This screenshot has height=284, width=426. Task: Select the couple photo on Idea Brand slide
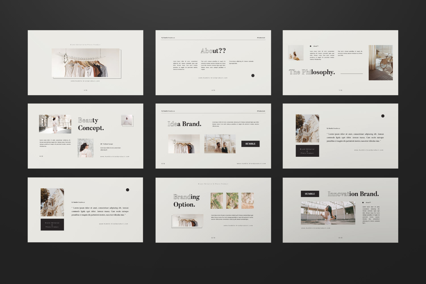(220, 144)
